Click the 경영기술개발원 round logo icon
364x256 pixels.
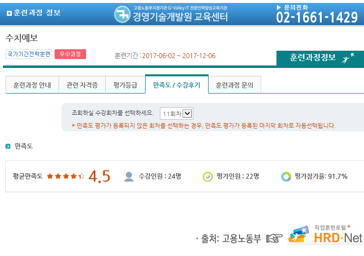click(x=122, y=14)
